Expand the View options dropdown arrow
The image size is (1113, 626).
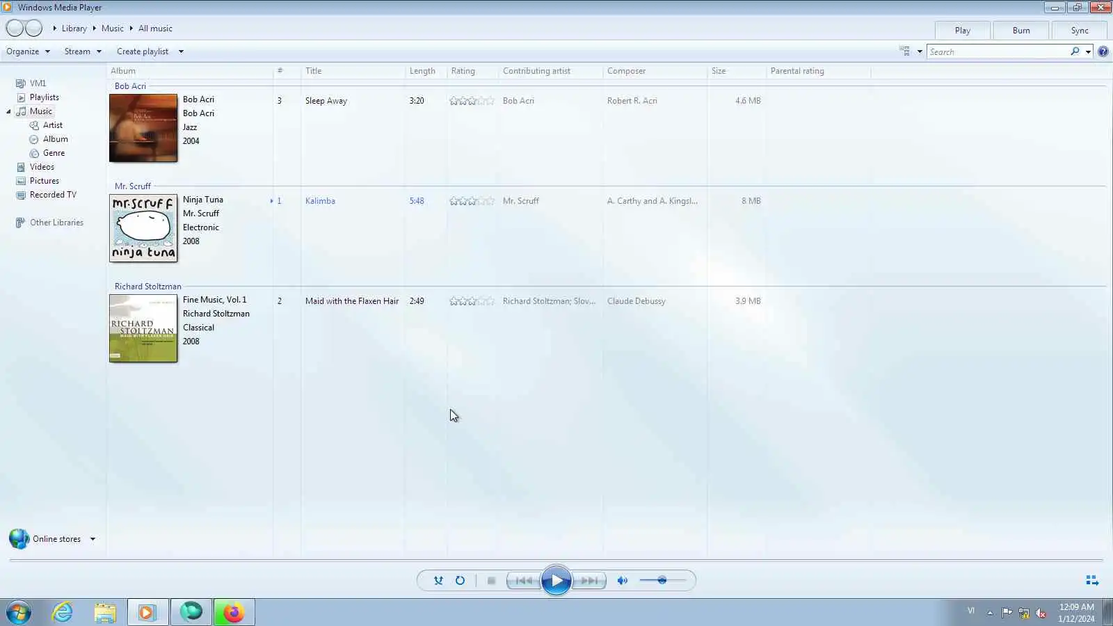920,51
